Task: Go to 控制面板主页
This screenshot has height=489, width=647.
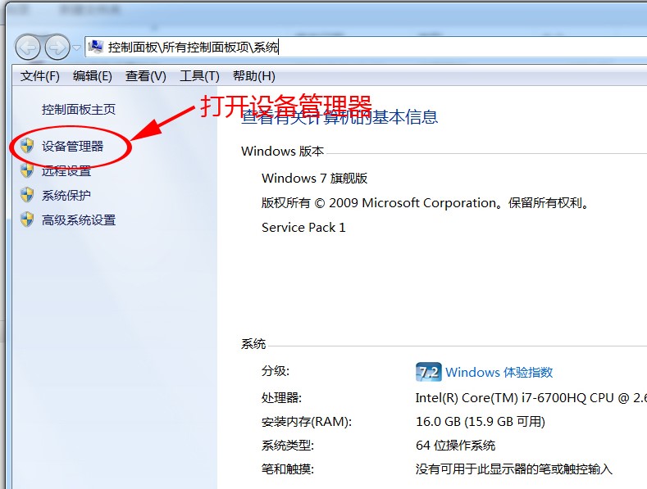Action: 79,109
